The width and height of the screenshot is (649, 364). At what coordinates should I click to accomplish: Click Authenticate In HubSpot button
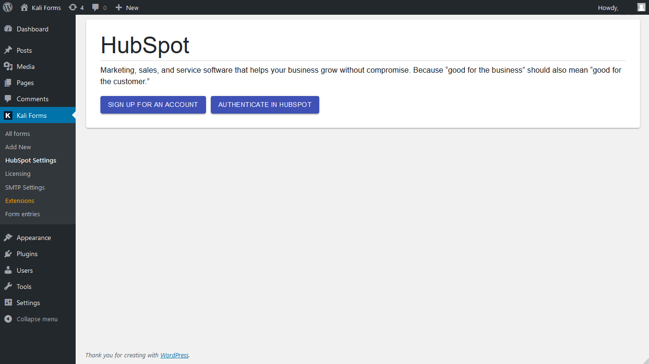[265, 105]
